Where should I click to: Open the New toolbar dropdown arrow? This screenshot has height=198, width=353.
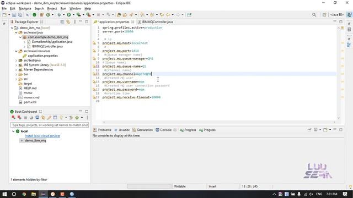(9, 15)
